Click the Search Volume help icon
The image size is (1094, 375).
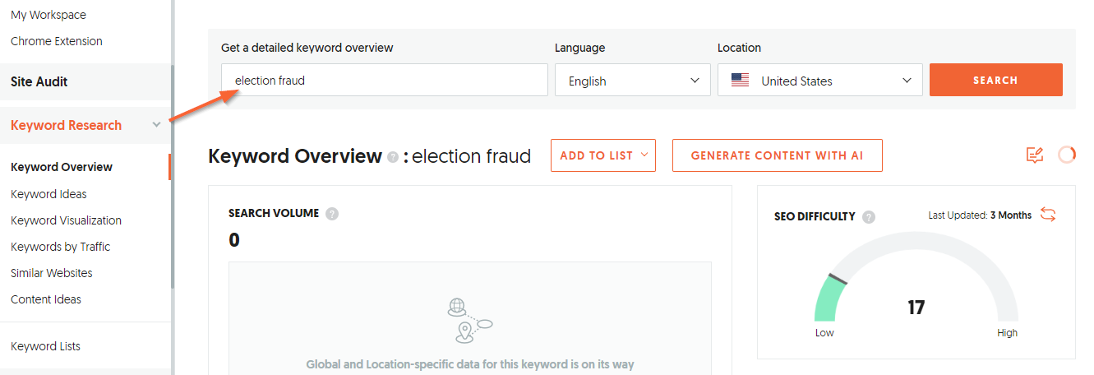tap(332, 214)
